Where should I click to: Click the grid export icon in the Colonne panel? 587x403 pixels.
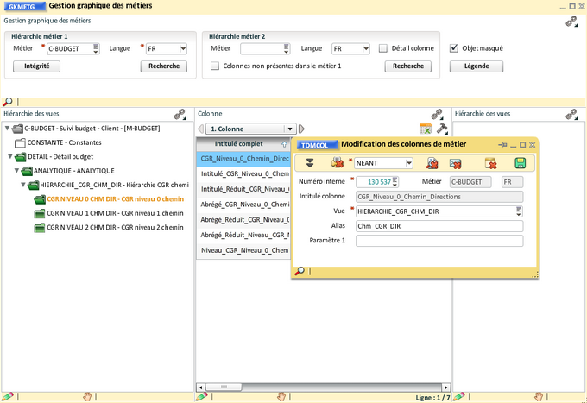pyautogui.click(x=425, y=129)
